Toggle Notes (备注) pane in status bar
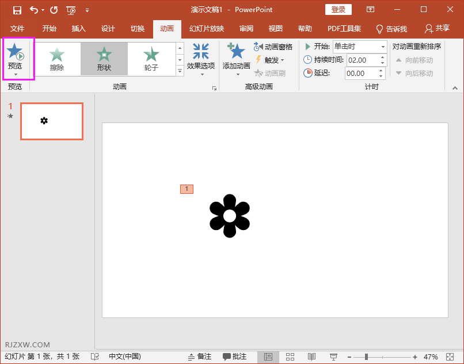This screenshot has width=464, height=364. [x=200, y=357]
